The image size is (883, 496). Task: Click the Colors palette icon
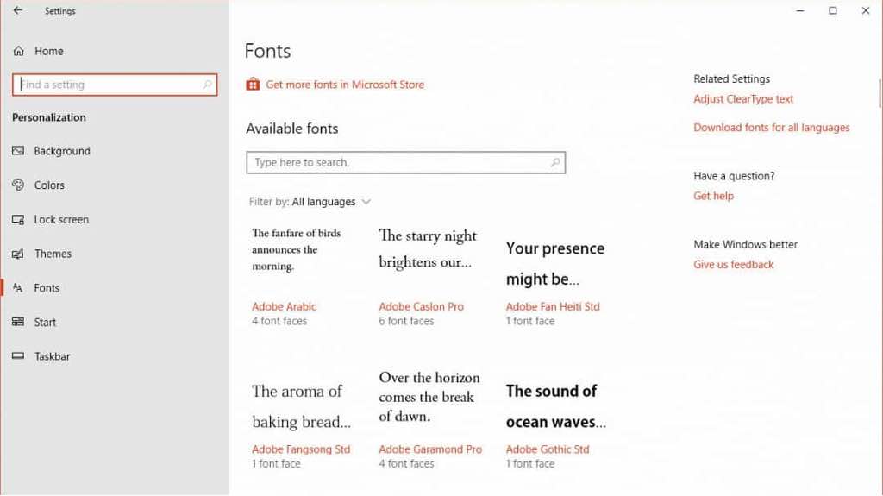(x=18, y=185)
